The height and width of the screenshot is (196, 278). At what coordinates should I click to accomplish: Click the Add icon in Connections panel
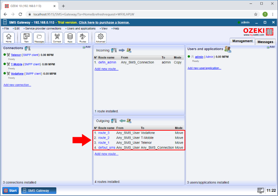[86, 47]
